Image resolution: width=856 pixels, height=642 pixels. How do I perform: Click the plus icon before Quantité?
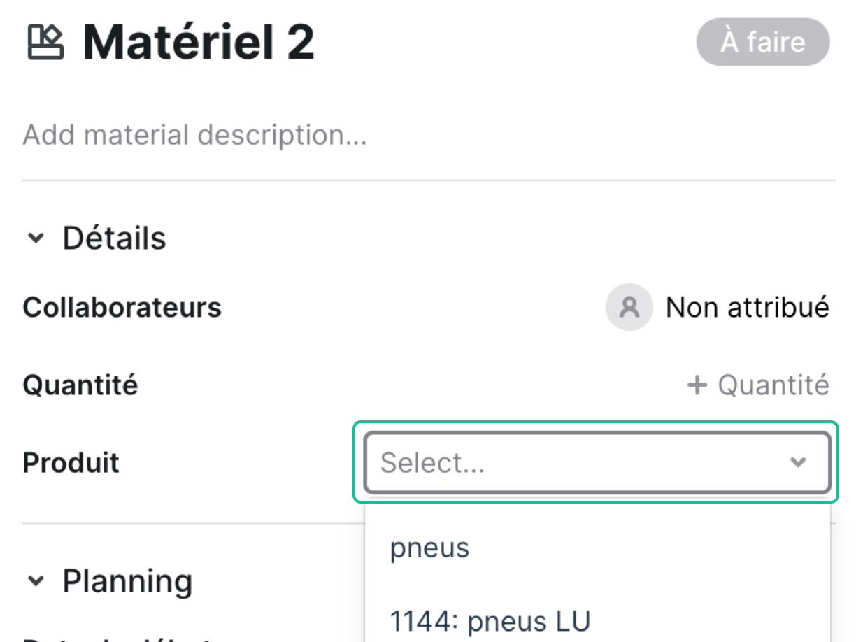click(x=697, y=385)
